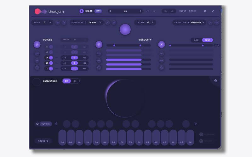The width and height of the screenshot is (252, 157).
Task: Click the large purple orb below the header
Action: (x=125, y=30)
